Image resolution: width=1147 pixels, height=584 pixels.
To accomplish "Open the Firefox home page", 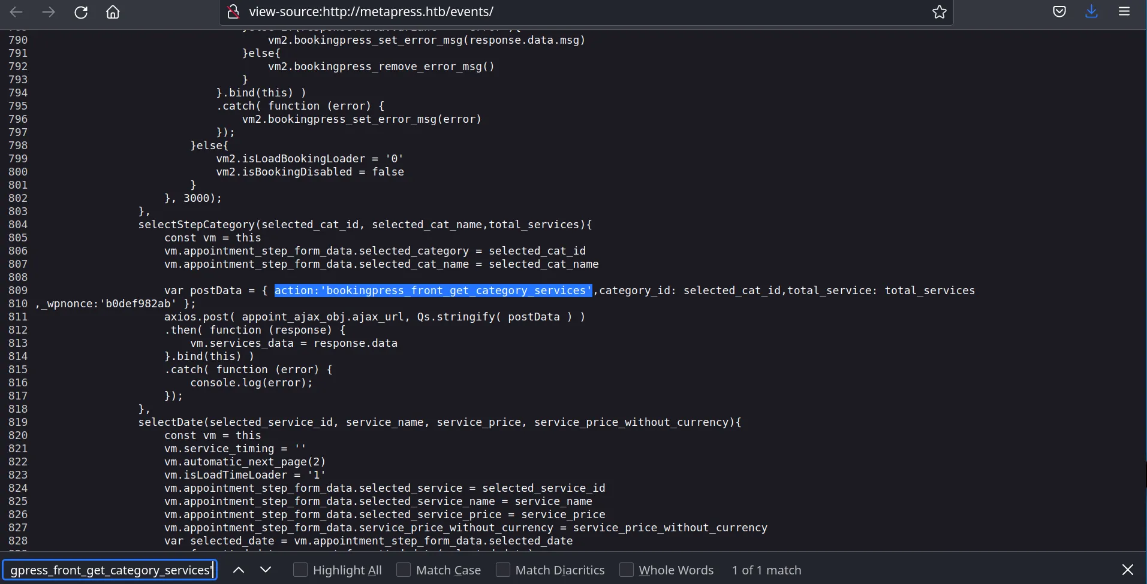I will [113, 11].
